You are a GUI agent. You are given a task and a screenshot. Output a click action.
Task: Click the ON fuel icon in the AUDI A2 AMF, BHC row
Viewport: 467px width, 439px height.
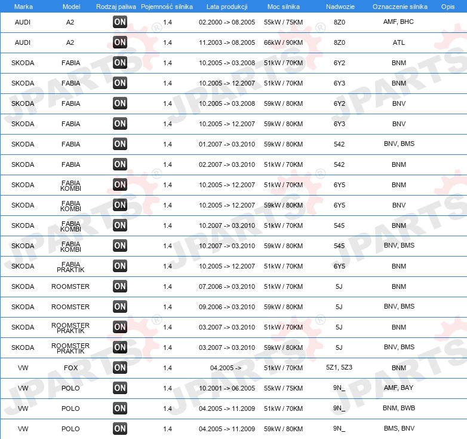[120, 22]
